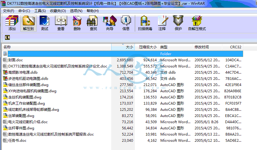Screen dimensions: 257x150
Task: Open the 命令(C) menu
Action: click(24, 11)
